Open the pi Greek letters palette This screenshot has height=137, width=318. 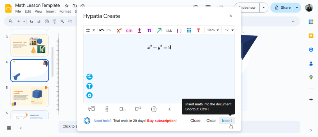coord(149,30)
